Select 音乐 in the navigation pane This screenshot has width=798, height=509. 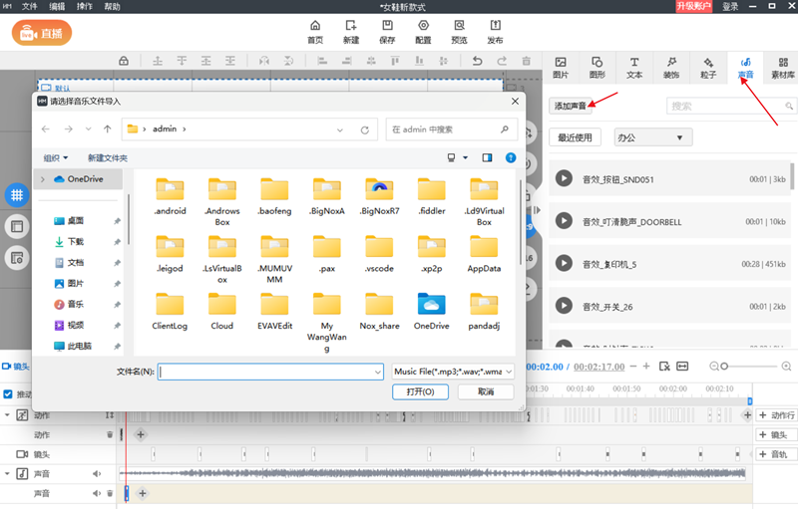pyautogui.click(x=75, y=304)
